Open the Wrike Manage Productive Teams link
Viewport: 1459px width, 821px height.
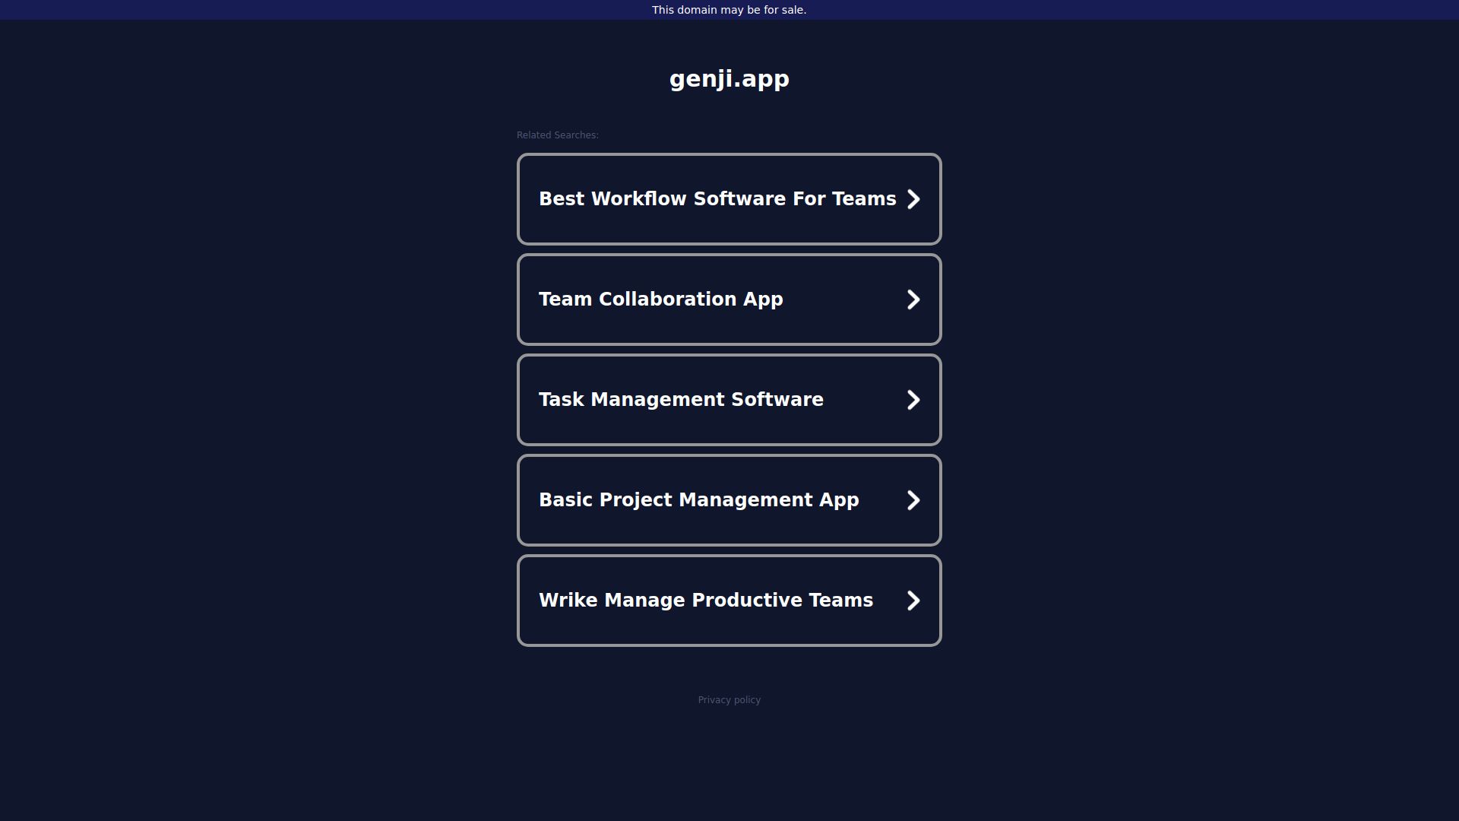coord(705,601)
